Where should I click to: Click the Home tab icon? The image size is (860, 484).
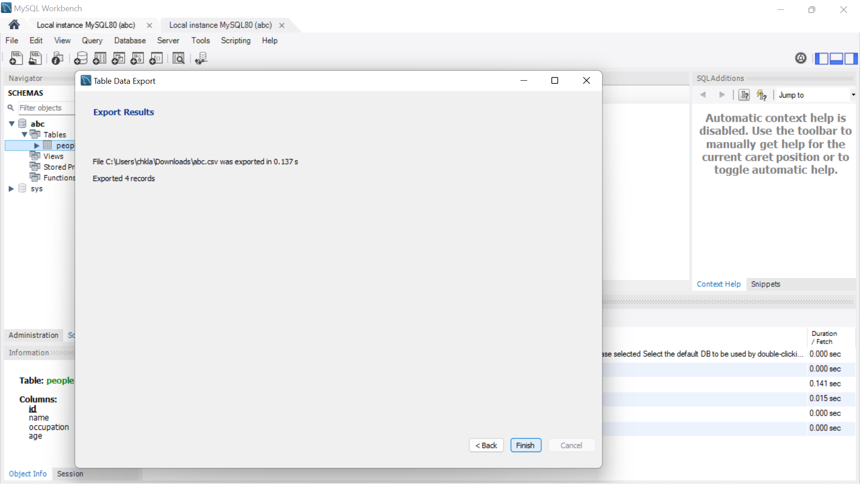point(14,25)
